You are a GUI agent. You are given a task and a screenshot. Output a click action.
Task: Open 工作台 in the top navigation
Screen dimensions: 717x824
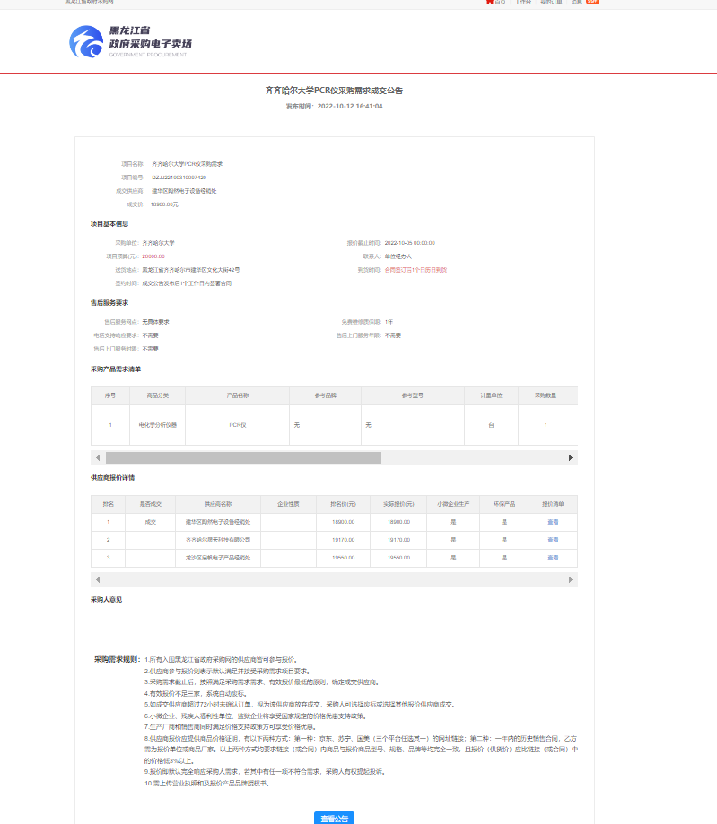click(523, 2)
